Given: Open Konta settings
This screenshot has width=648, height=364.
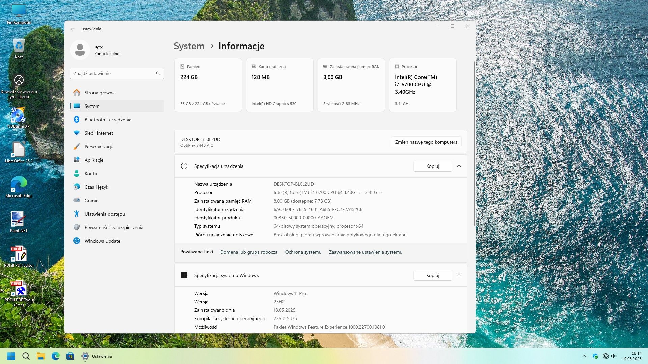Looking at the screenshot, I should coord(117,174).
